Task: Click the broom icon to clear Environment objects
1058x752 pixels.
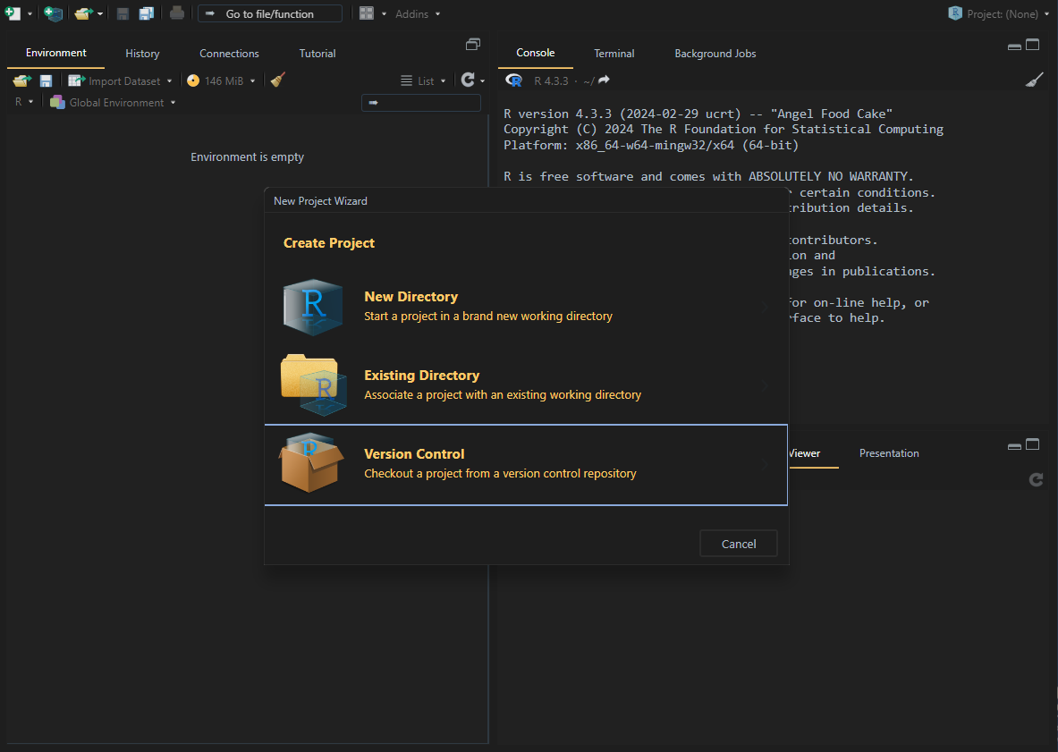Action: [x=277, y=80]
